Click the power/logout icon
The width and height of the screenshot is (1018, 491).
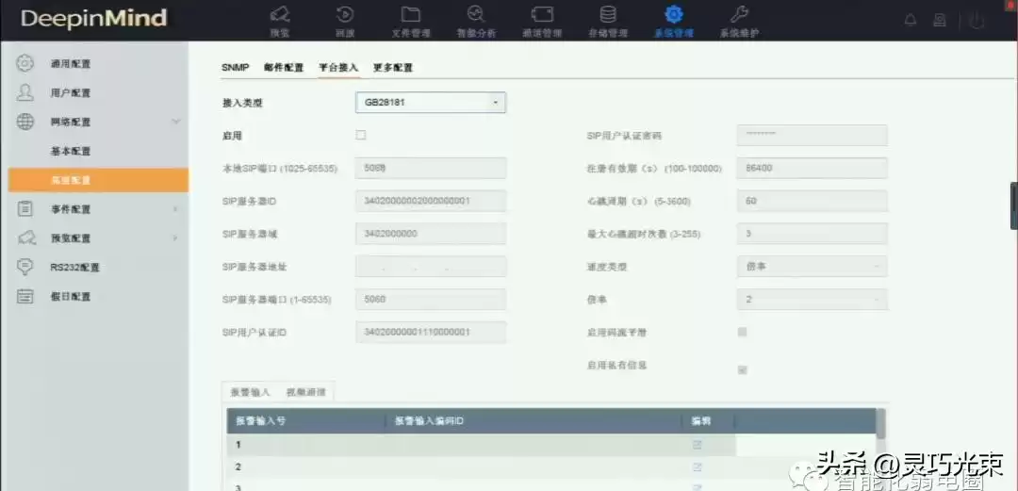point(977,20)
